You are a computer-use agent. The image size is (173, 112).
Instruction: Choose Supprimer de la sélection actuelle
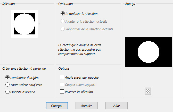63,29
